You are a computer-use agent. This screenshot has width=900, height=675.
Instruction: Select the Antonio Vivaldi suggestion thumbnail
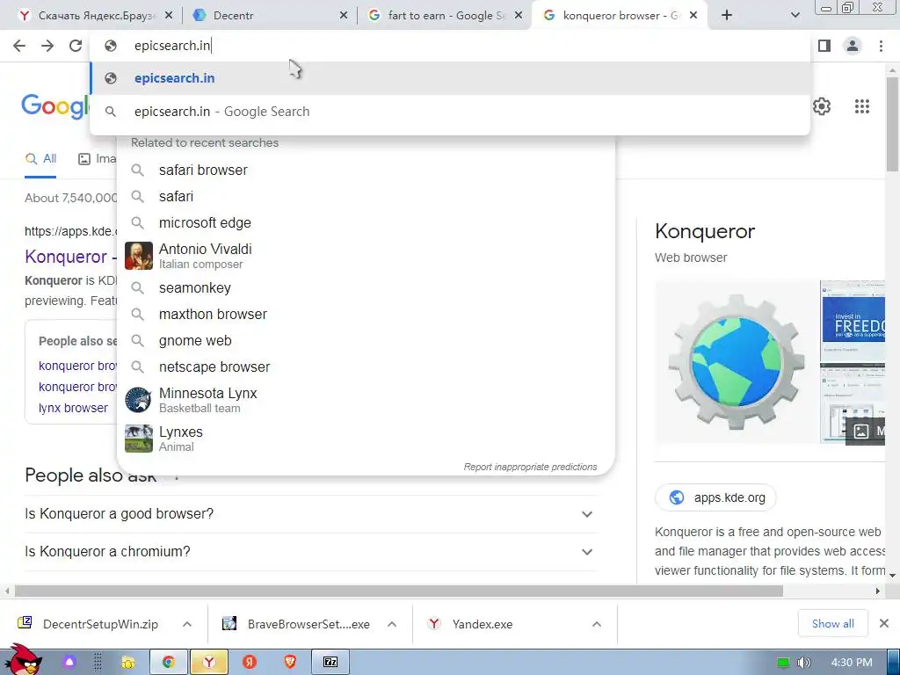139,256
